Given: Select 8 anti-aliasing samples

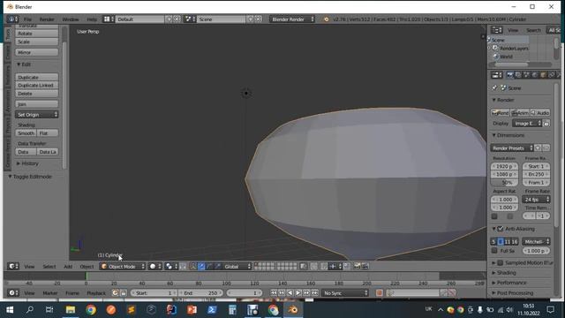Looking at the screenshot, I should pyautogui.click(x=501, y=241).
